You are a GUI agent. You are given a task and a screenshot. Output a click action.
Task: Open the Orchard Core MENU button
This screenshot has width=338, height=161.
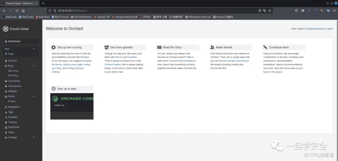coord(59,106)
